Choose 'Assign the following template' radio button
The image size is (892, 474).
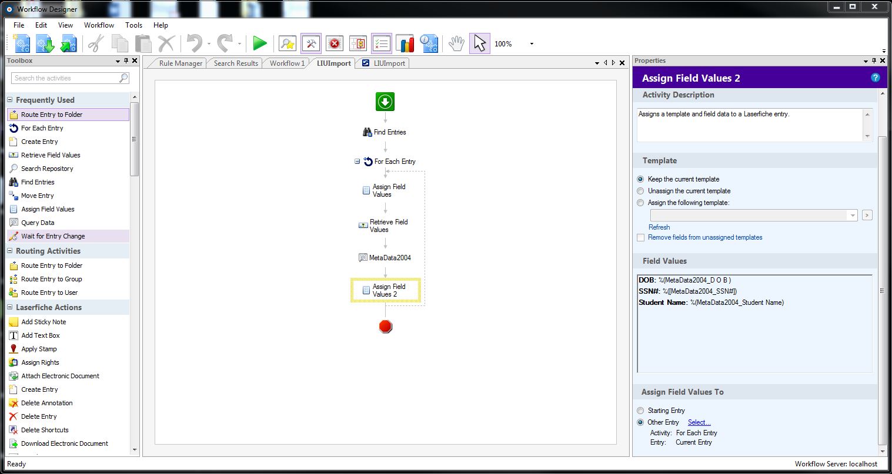point(641,203)
